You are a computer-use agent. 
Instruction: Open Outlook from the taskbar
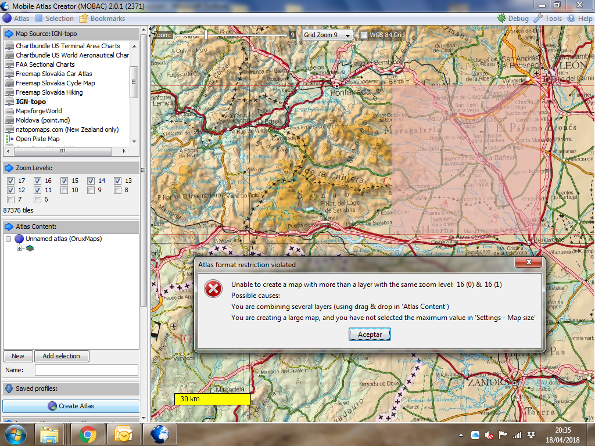point(123,434)
